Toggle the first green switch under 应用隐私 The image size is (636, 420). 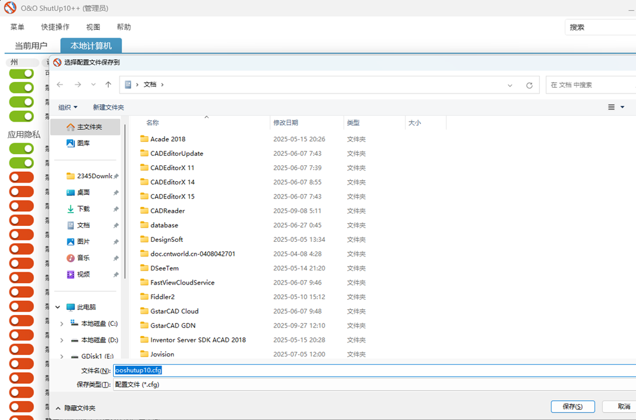click(x=21, y=148)
